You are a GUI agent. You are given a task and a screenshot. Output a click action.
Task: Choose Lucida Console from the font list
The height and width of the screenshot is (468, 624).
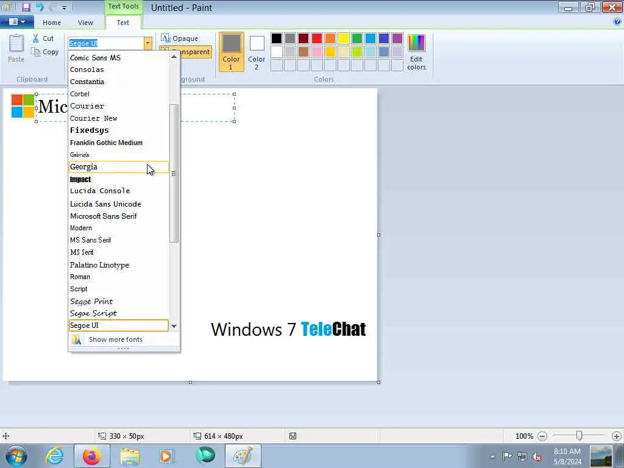pyautogui.click(x=119, y=191)
